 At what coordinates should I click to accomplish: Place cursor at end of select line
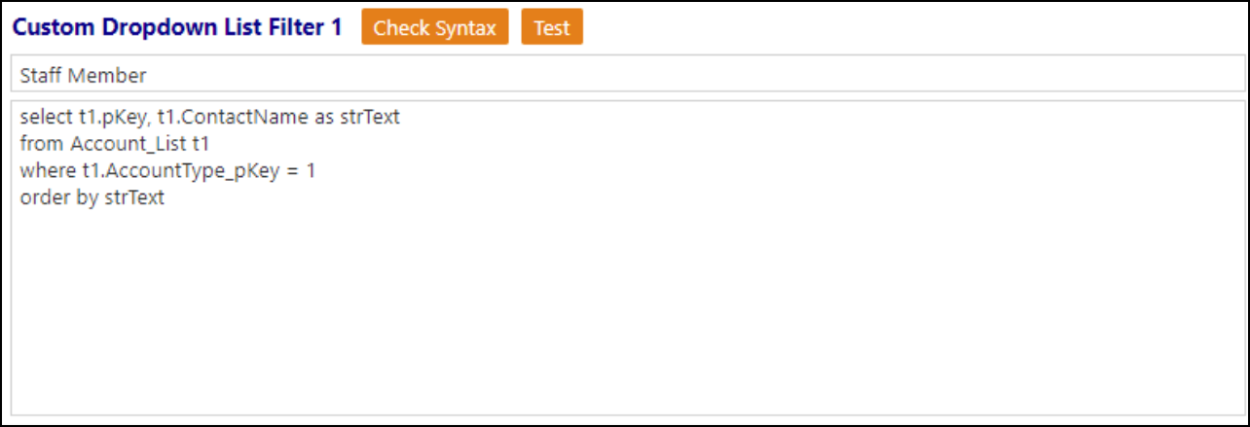(402, 118)
